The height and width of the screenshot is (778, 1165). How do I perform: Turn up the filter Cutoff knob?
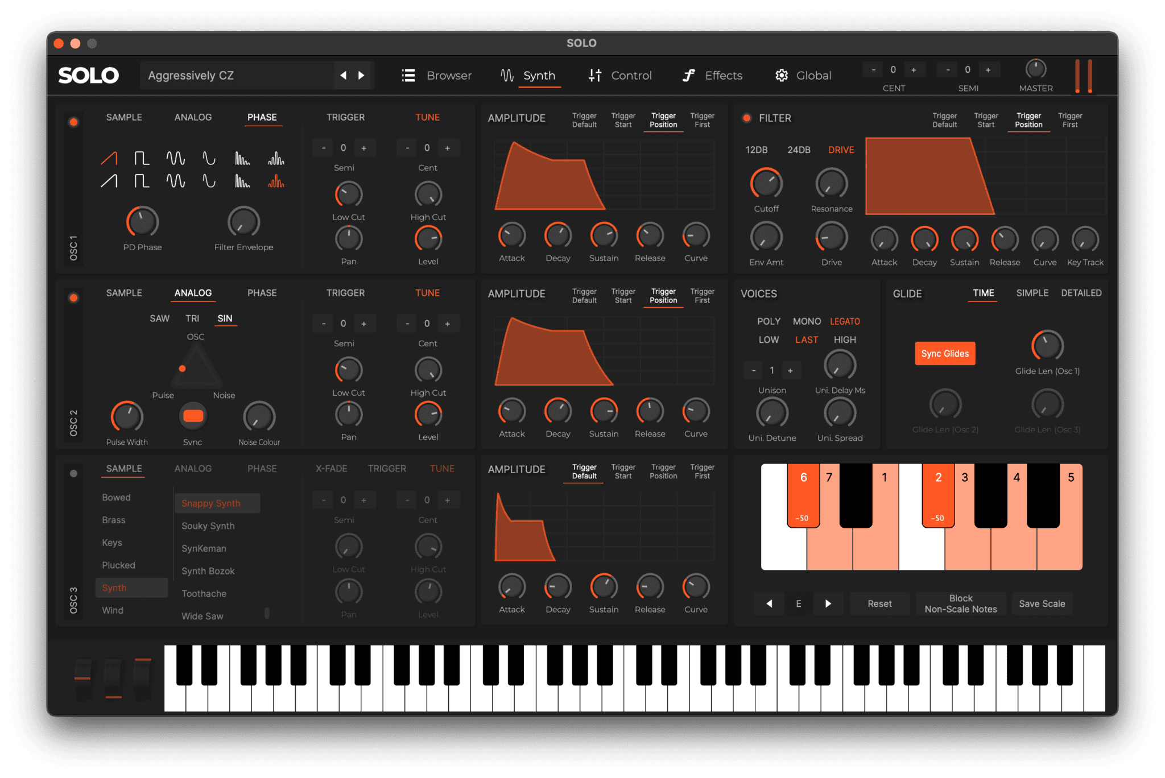pyautogui.click(x=766, y=184)
